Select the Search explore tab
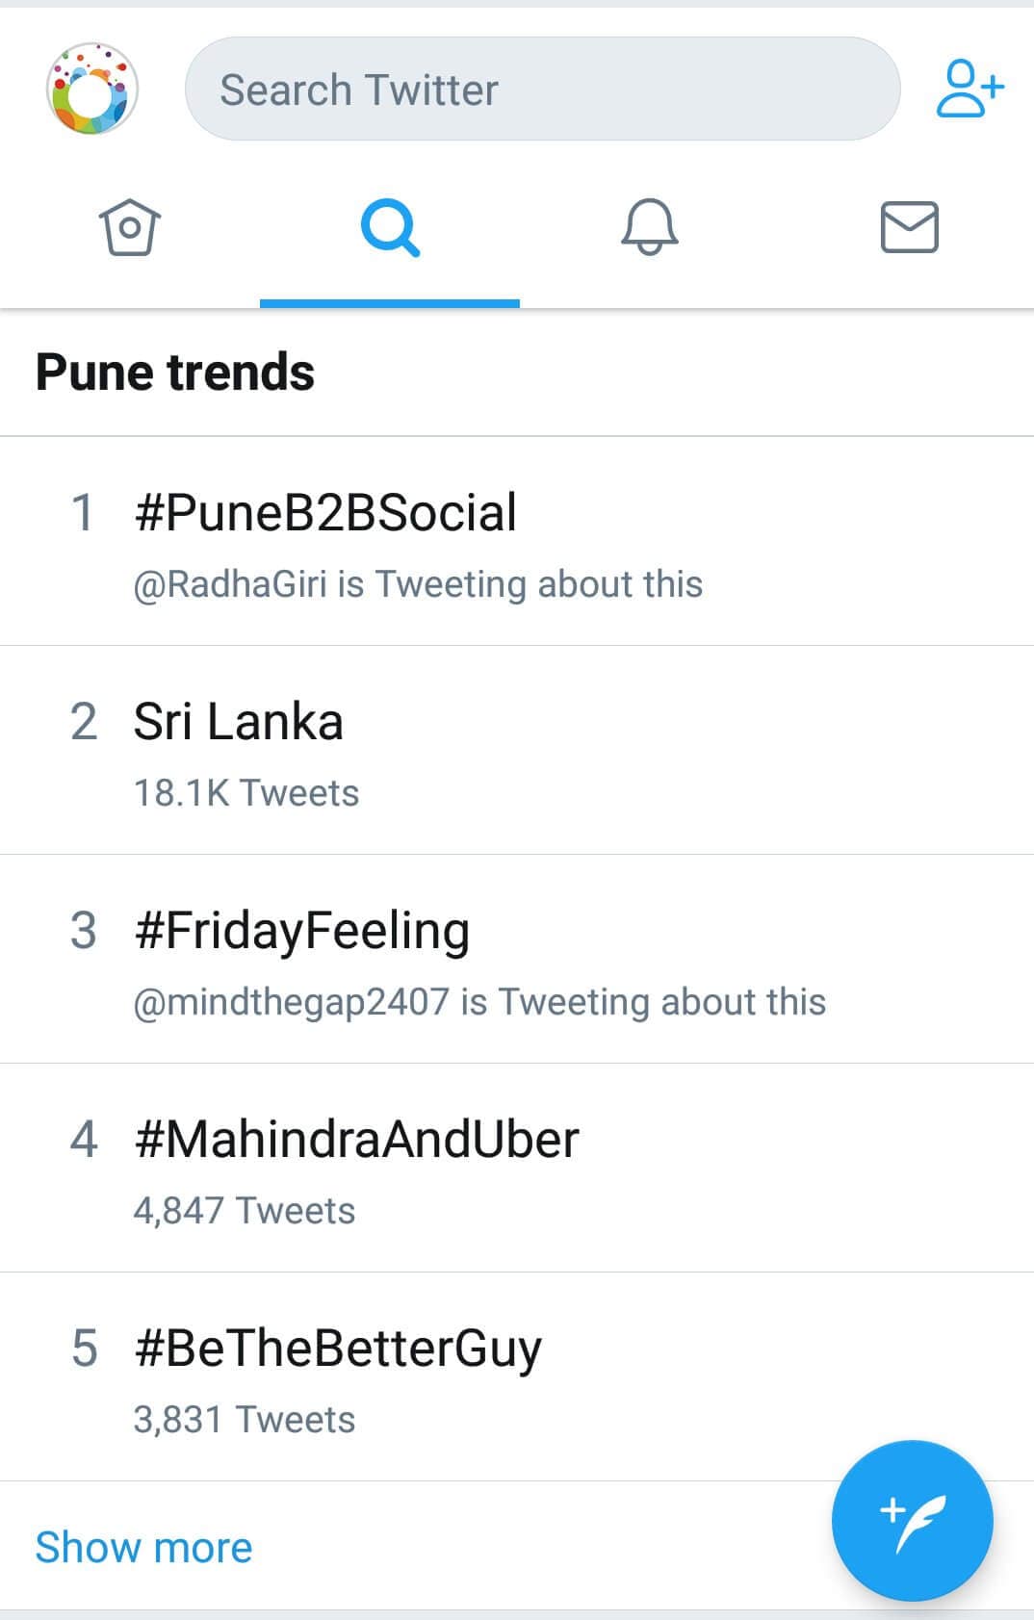Viewport: 1034px width, 1620px height. [x=390, y=228]
